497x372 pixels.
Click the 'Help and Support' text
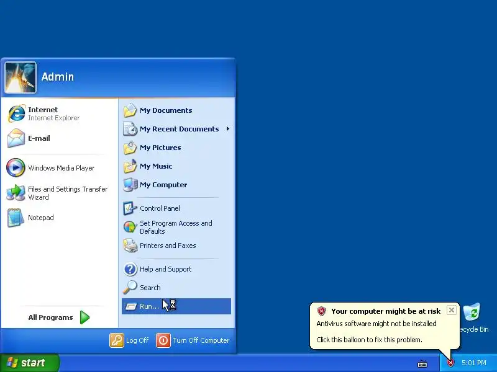point(165,269)
